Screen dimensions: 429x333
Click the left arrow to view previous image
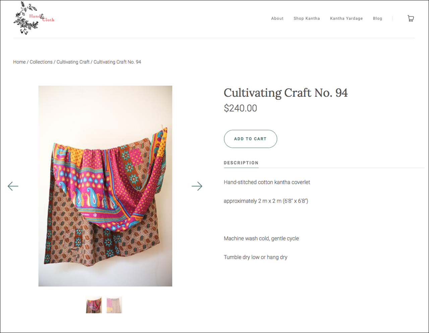(13, 186)
